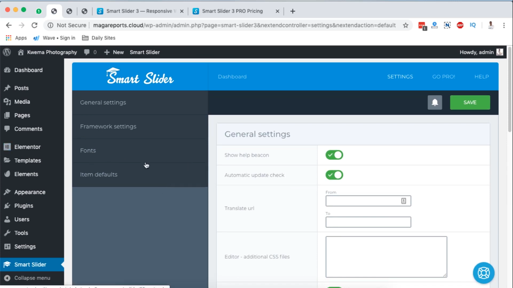Click the Not Secure site info indicator
Screen dimensions: 513x288
pos(67,25)
